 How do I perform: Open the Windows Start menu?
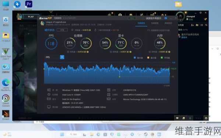click(62, 134)
